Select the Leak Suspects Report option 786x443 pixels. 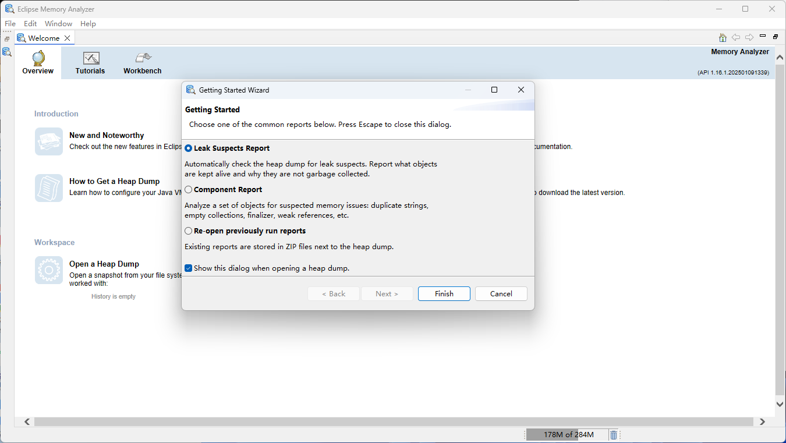189,148
